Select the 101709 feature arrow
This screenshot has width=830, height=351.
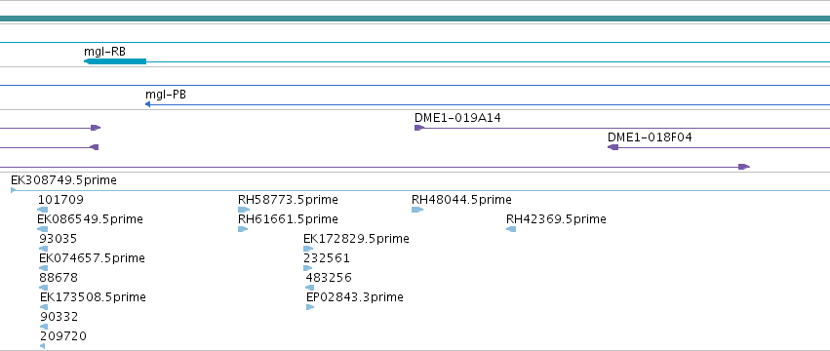tap(42, 210)
